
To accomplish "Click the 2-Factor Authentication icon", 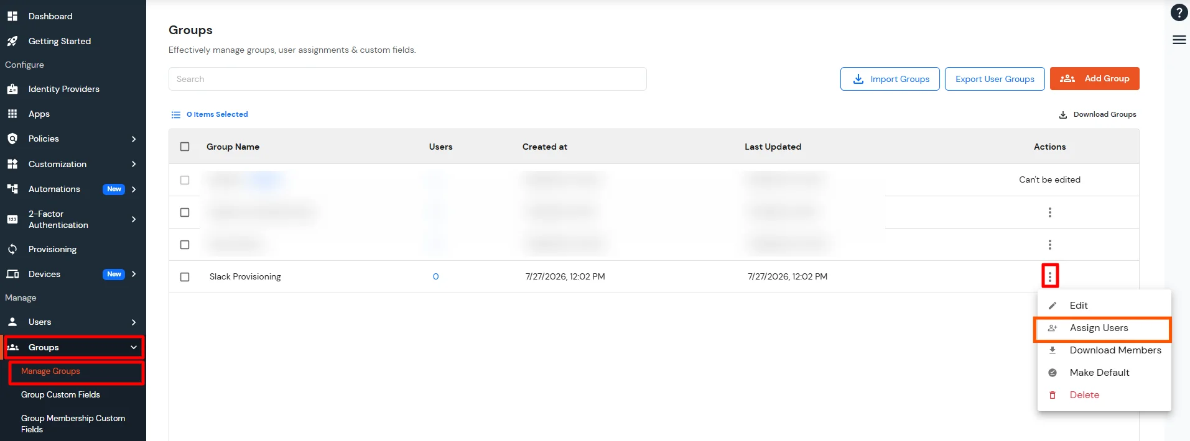I will (12, 219).
